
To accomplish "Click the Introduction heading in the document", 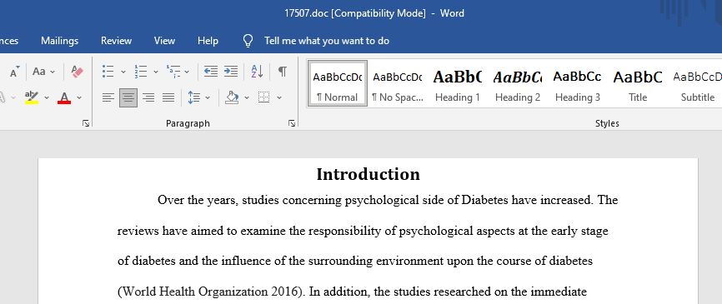I will point(369,175).
